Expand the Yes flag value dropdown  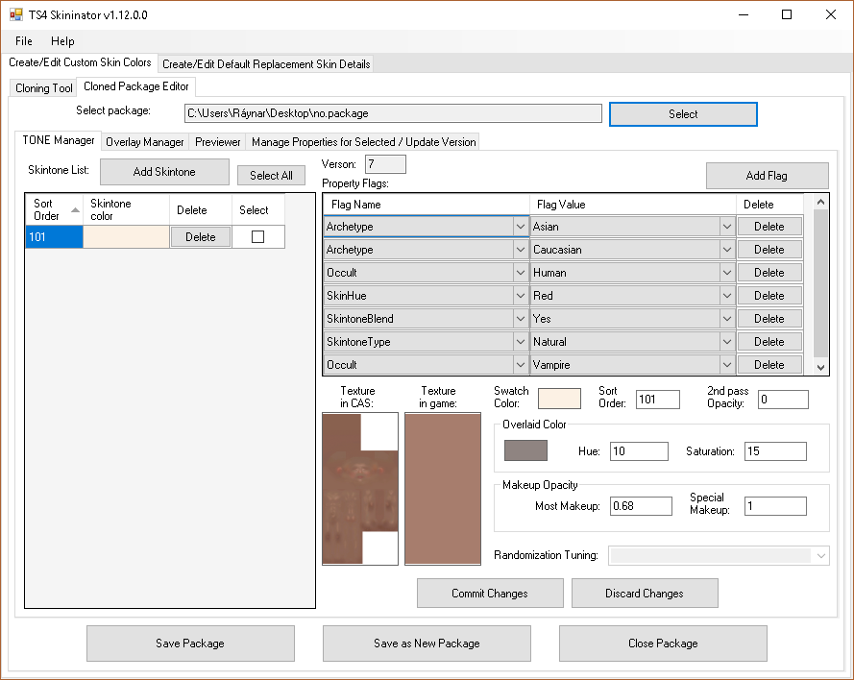(727, 319)
